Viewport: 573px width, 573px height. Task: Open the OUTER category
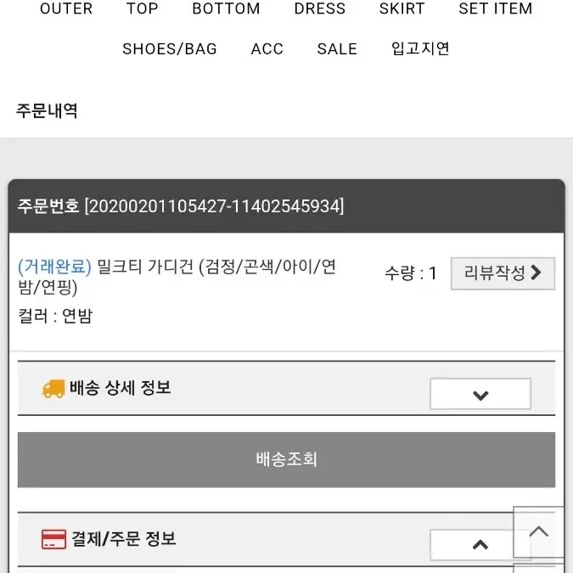(x=66, y=8)
